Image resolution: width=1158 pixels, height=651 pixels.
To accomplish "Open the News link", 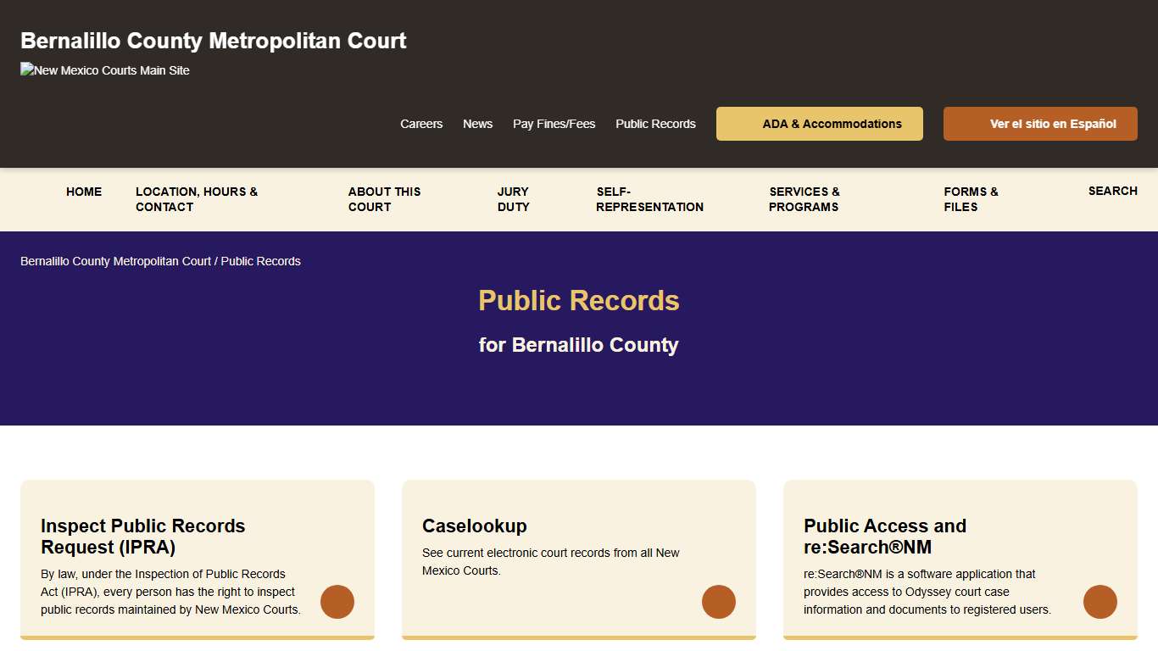I will coord(477,124).
